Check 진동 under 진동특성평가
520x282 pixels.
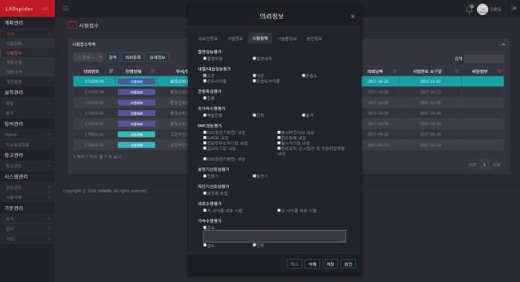(205, 98)
